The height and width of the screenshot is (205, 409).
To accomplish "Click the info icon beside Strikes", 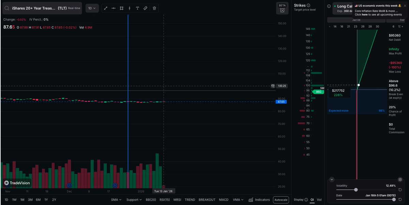I will (308, 5).
